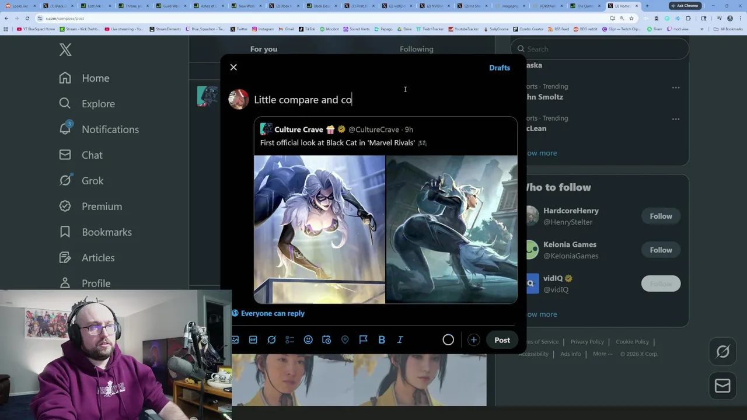Open Grok floating button at bottom right

click(x=722, y=351)
